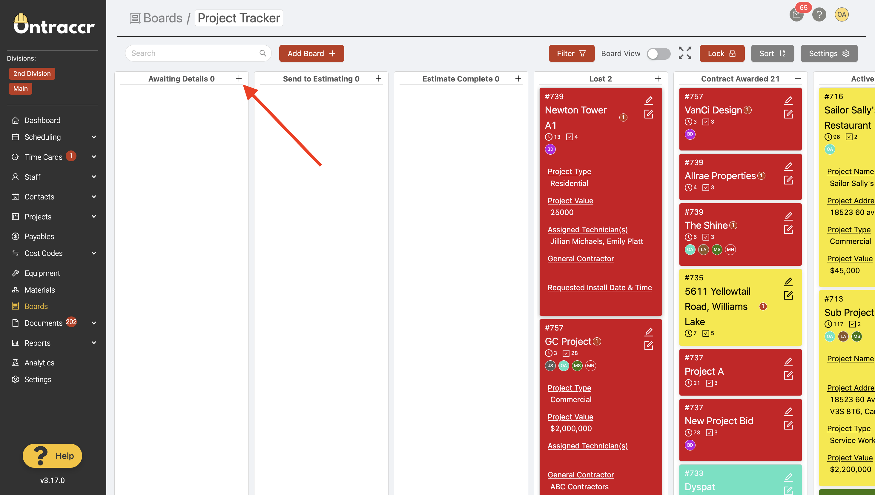Click the Sort button
Viewport: 875px width, 495px height.
pyautogui.click(x=772, y=53)
